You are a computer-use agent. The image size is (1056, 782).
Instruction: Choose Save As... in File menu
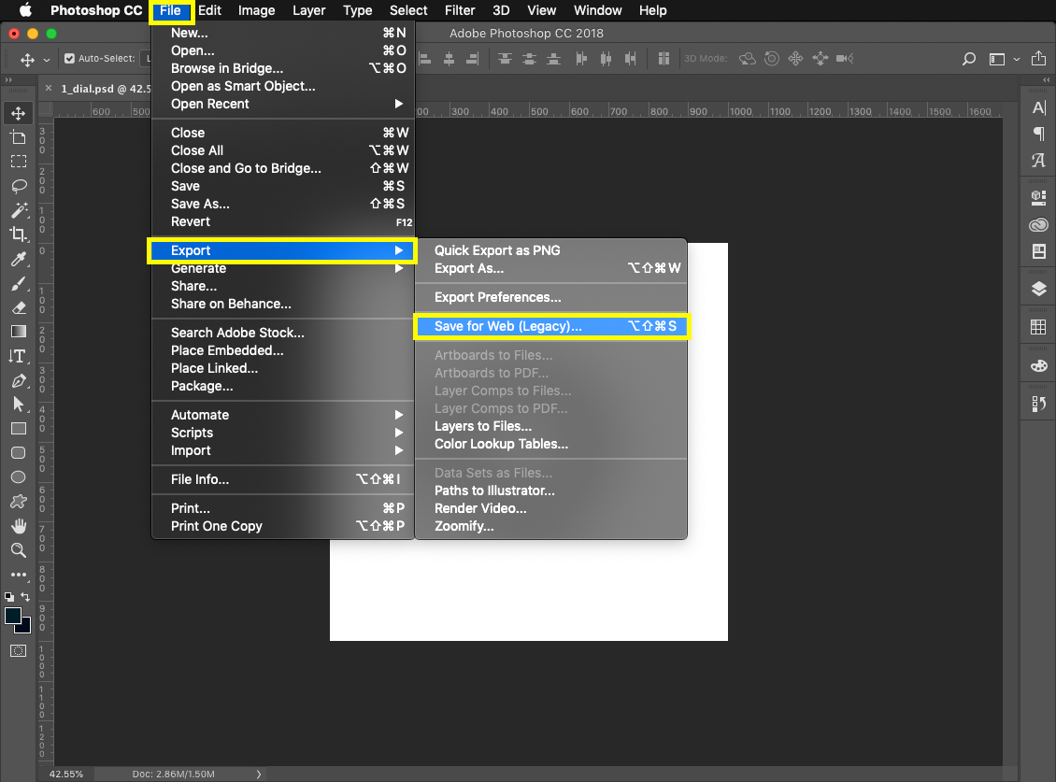pyautogui.click(x=283, y=204)
